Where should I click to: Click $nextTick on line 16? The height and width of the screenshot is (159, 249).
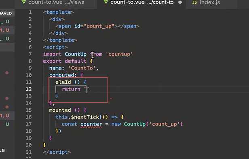(85, 117)
